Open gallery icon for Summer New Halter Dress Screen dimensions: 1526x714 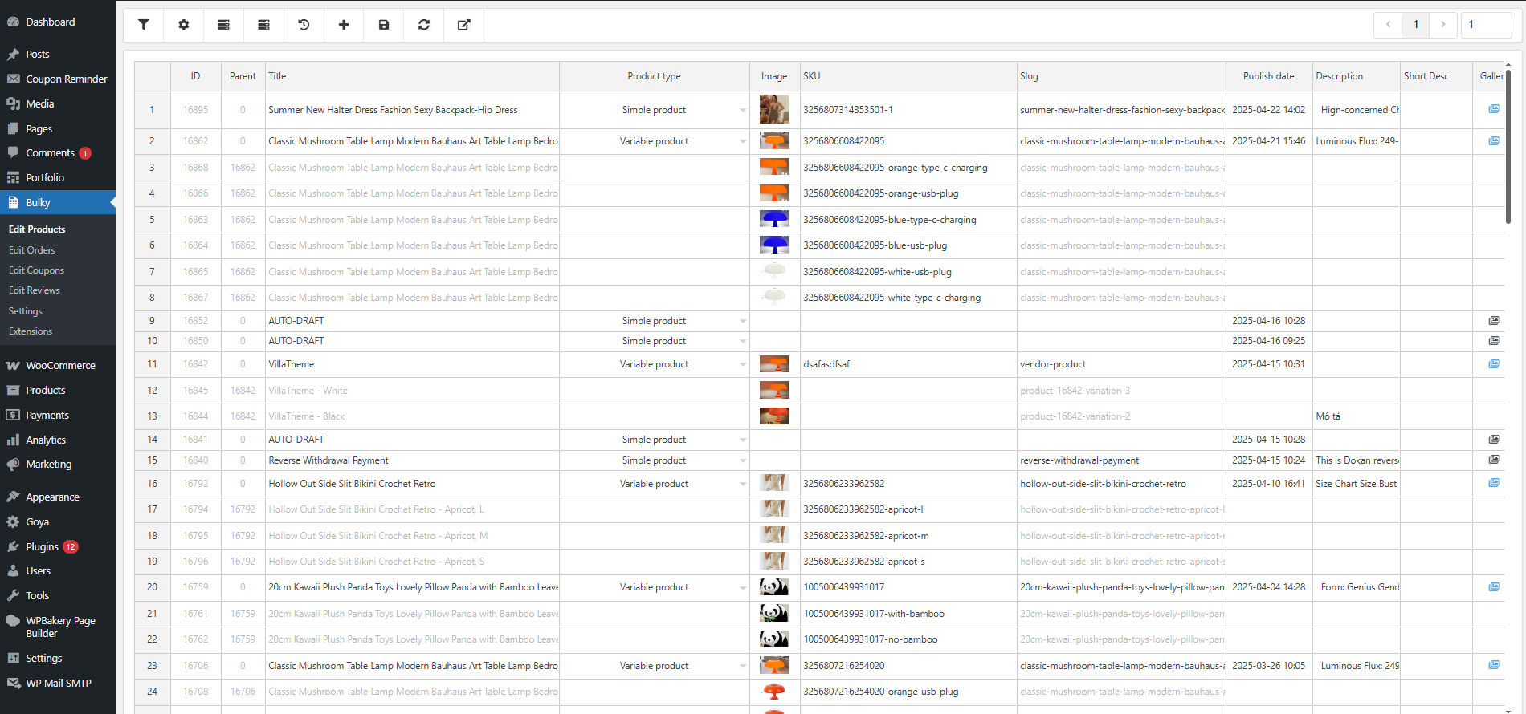[x=1494, y=109]
